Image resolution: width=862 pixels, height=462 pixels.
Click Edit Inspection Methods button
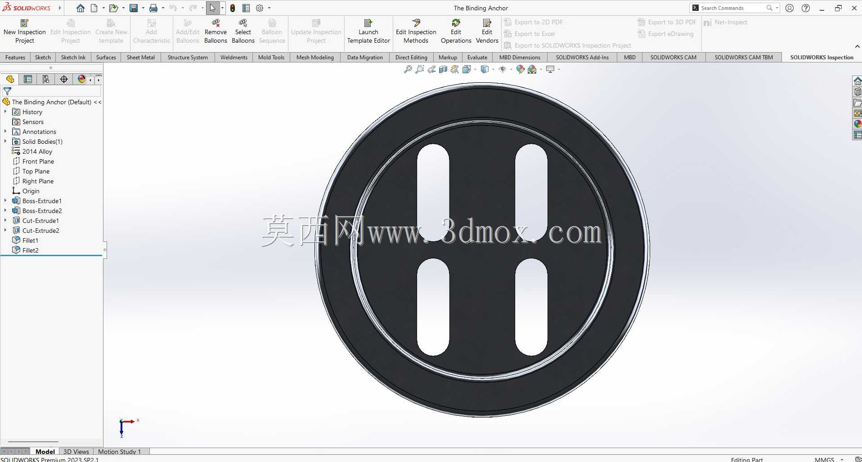(x=416, y=31)
